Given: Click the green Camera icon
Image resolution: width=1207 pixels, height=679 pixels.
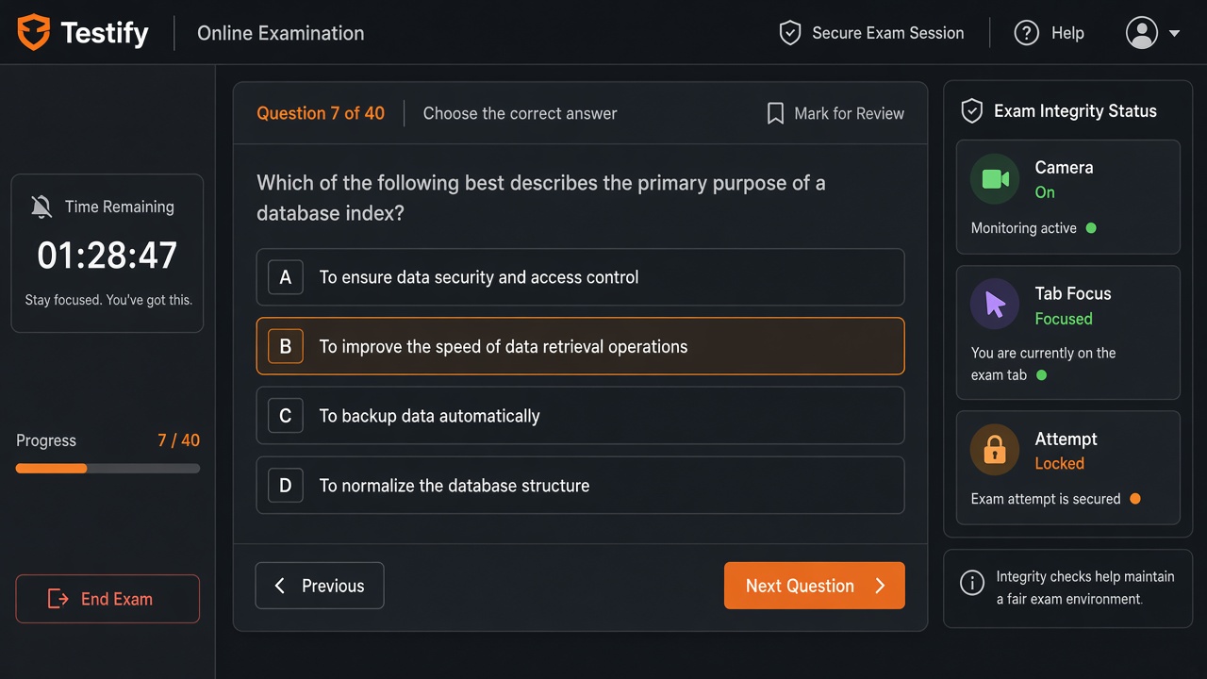Looking at the screenshot, I should point(995,179).
